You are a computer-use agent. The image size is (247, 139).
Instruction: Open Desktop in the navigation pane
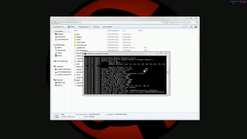(x=59, y=34)
